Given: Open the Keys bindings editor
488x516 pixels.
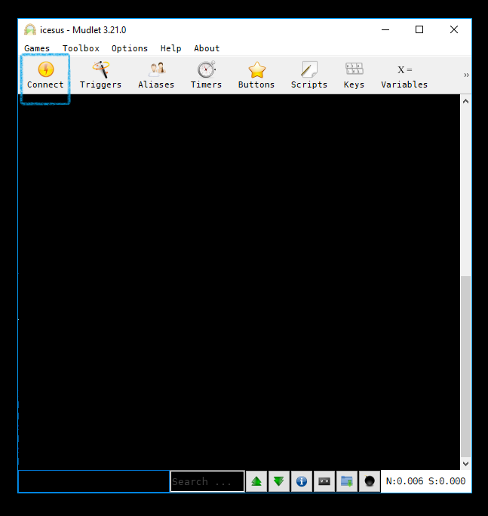Looking at the screenshot, I should [x=354, y=75].
